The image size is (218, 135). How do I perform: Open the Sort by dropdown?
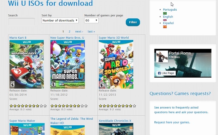coord(60,21)
